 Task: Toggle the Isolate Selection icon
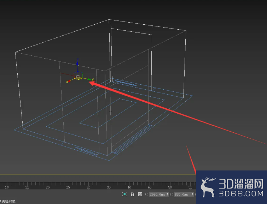(124, 194)
